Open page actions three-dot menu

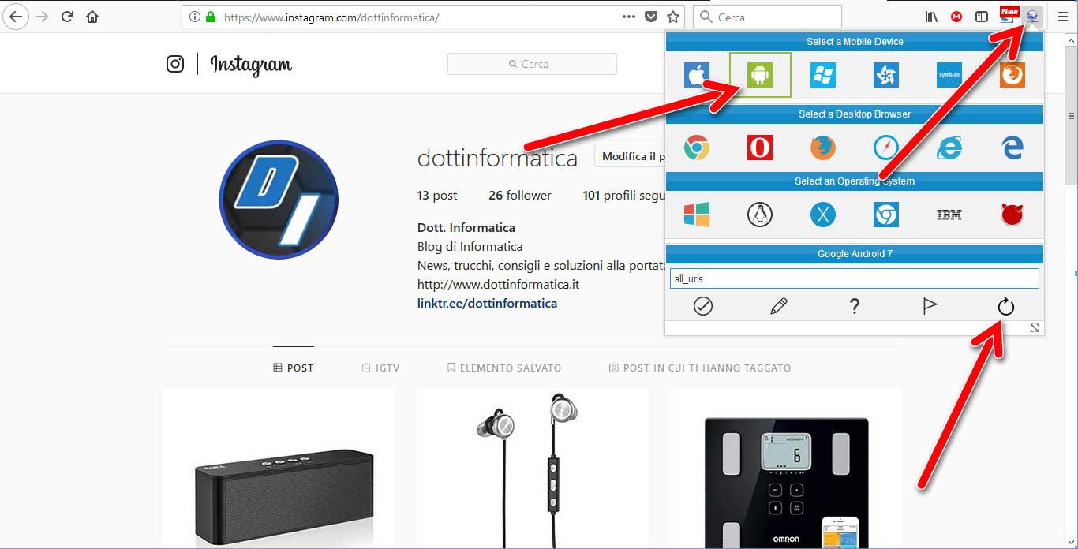(629, 17)
